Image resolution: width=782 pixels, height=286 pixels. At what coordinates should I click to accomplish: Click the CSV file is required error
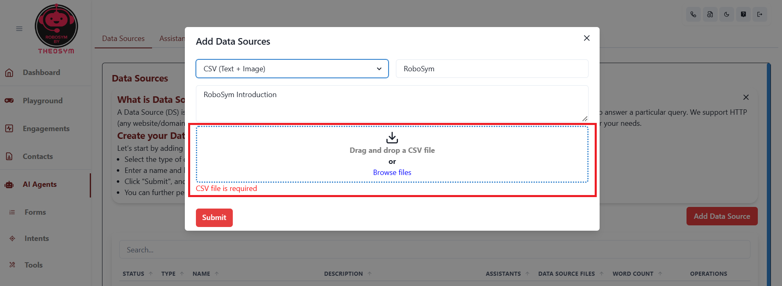pyautogui.click(x=226, y=188)
